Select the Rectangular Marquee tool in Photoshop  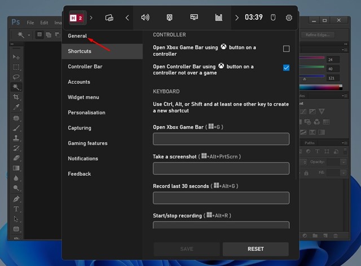16,67
